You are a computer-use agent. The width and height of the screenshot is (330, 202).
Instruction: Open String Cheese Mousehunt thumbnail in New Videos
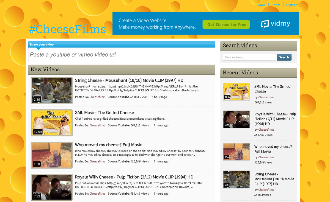(x=52, y=91)
